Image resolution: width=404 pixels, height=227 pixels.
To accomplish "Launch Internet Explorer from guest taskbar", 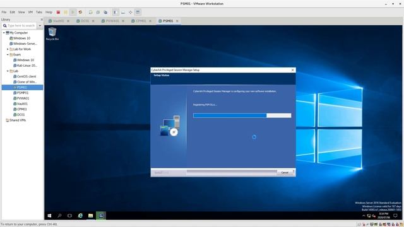I will pos(80,216).
